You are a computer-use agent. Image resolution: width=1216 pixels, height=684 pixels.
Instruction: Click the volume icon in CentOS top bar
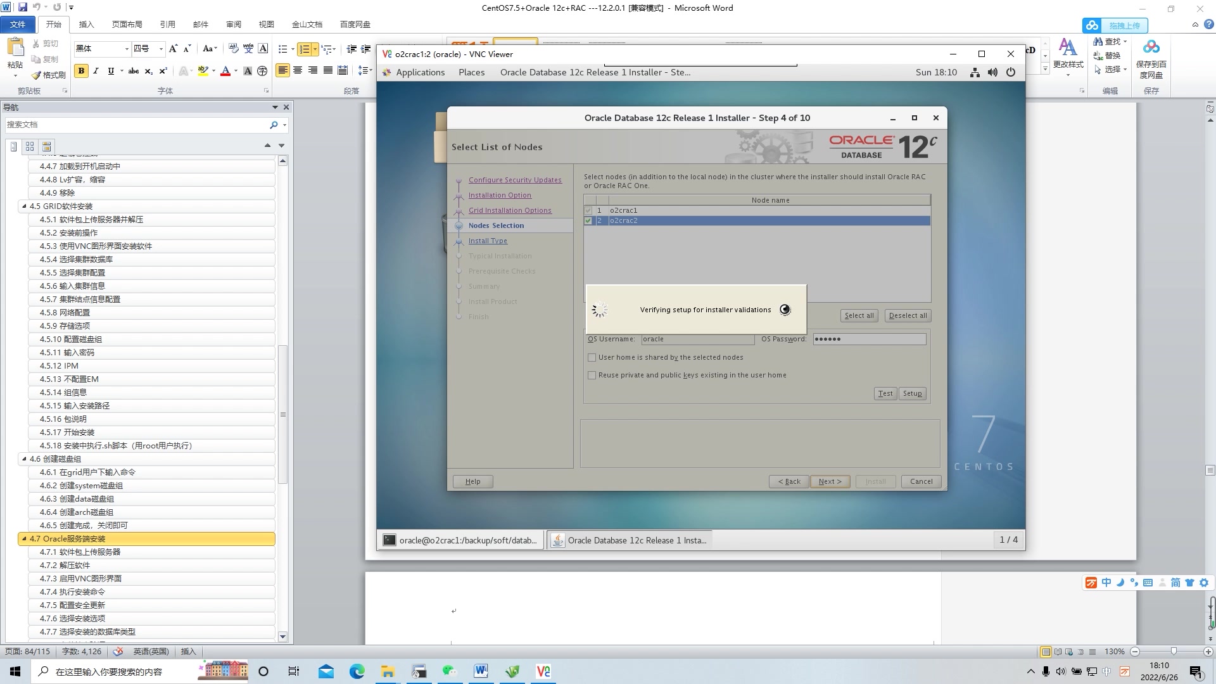pyautogui.click(x=992, y=72)
